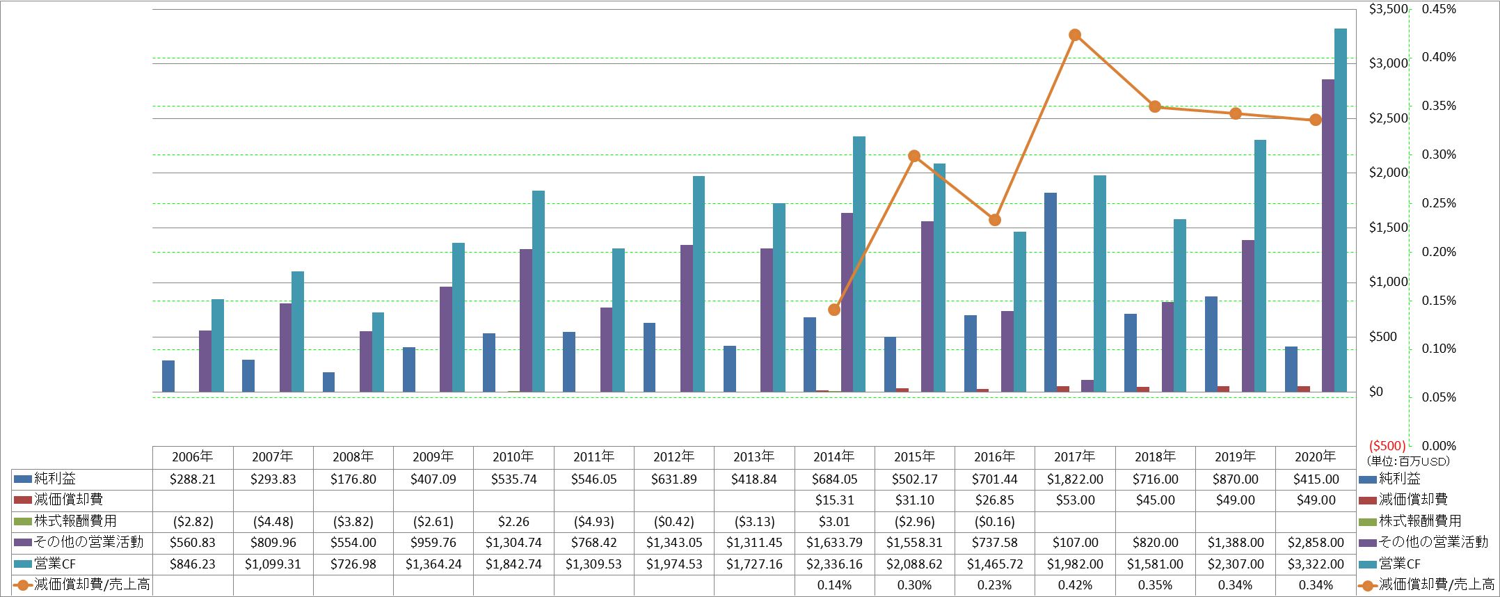The width and height of the screenshot is (1500, 597).
Task: Click the 2017 orange line peak marker
Action: coord(1075,35)
